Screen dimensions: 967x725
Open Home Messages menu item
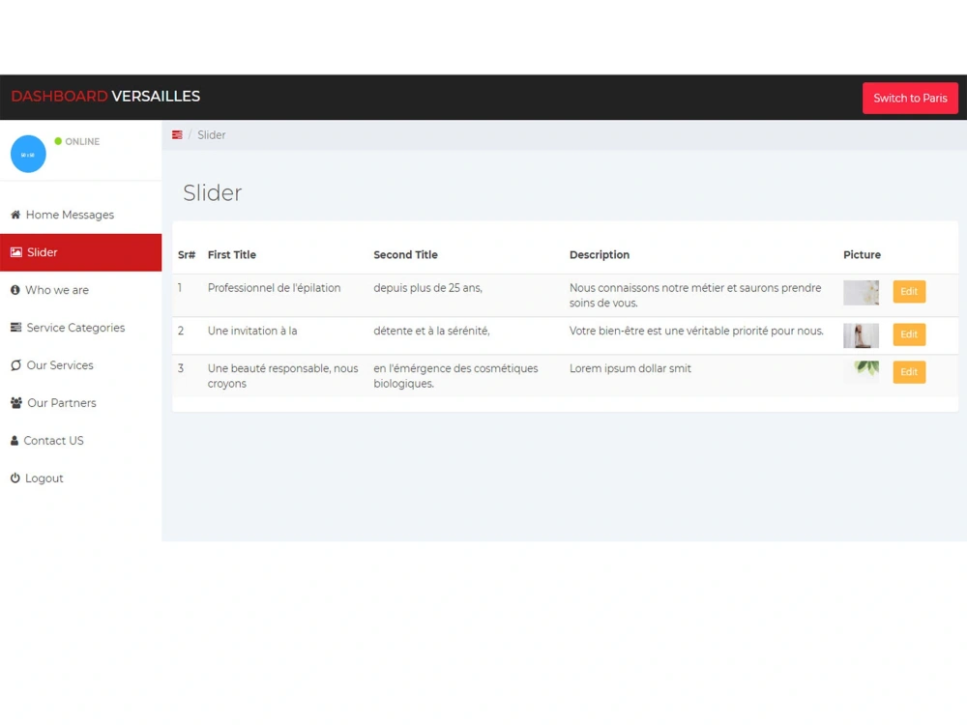pos(81,215)
